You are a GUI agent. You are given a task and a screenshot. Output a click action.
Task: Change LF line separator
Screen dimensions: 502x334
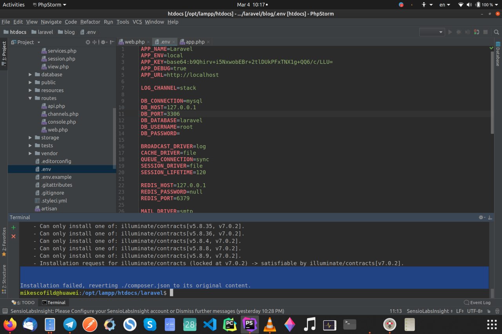[x=460, y=311]
